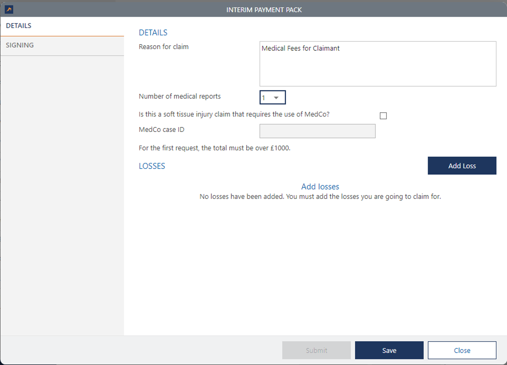Click the 'No losses have been added' message
Image resolution: width=507 pixels, height=365 pixels.
(320, 197)
